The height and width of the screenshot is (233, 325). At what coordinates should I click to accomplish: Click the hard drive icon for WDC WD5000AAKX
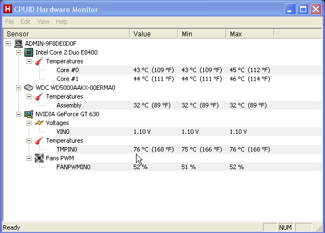[29, 88]
